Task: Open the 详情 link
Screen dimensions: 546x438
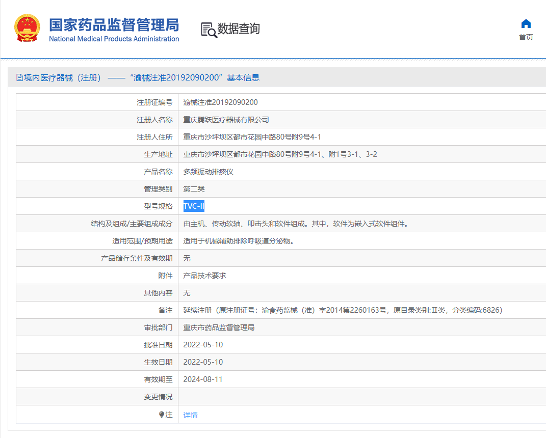Action: (191, 415)
